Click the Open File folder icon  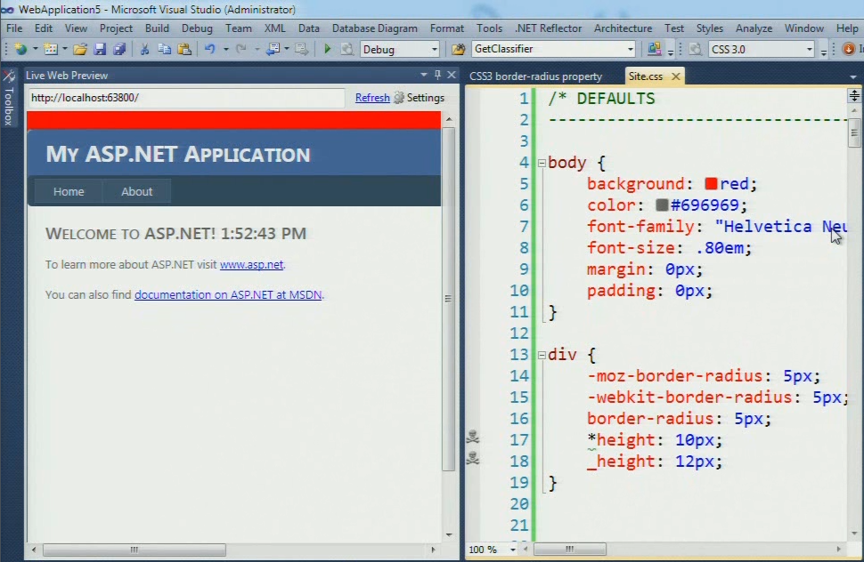pyautogui.click(x=80, y=50)
